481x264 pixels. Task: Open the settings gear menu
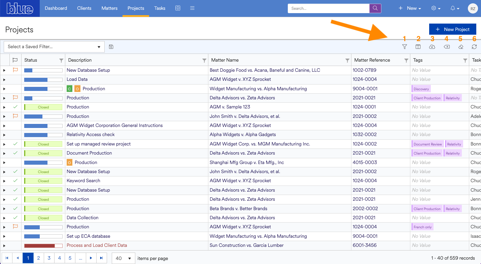point(436,8)
